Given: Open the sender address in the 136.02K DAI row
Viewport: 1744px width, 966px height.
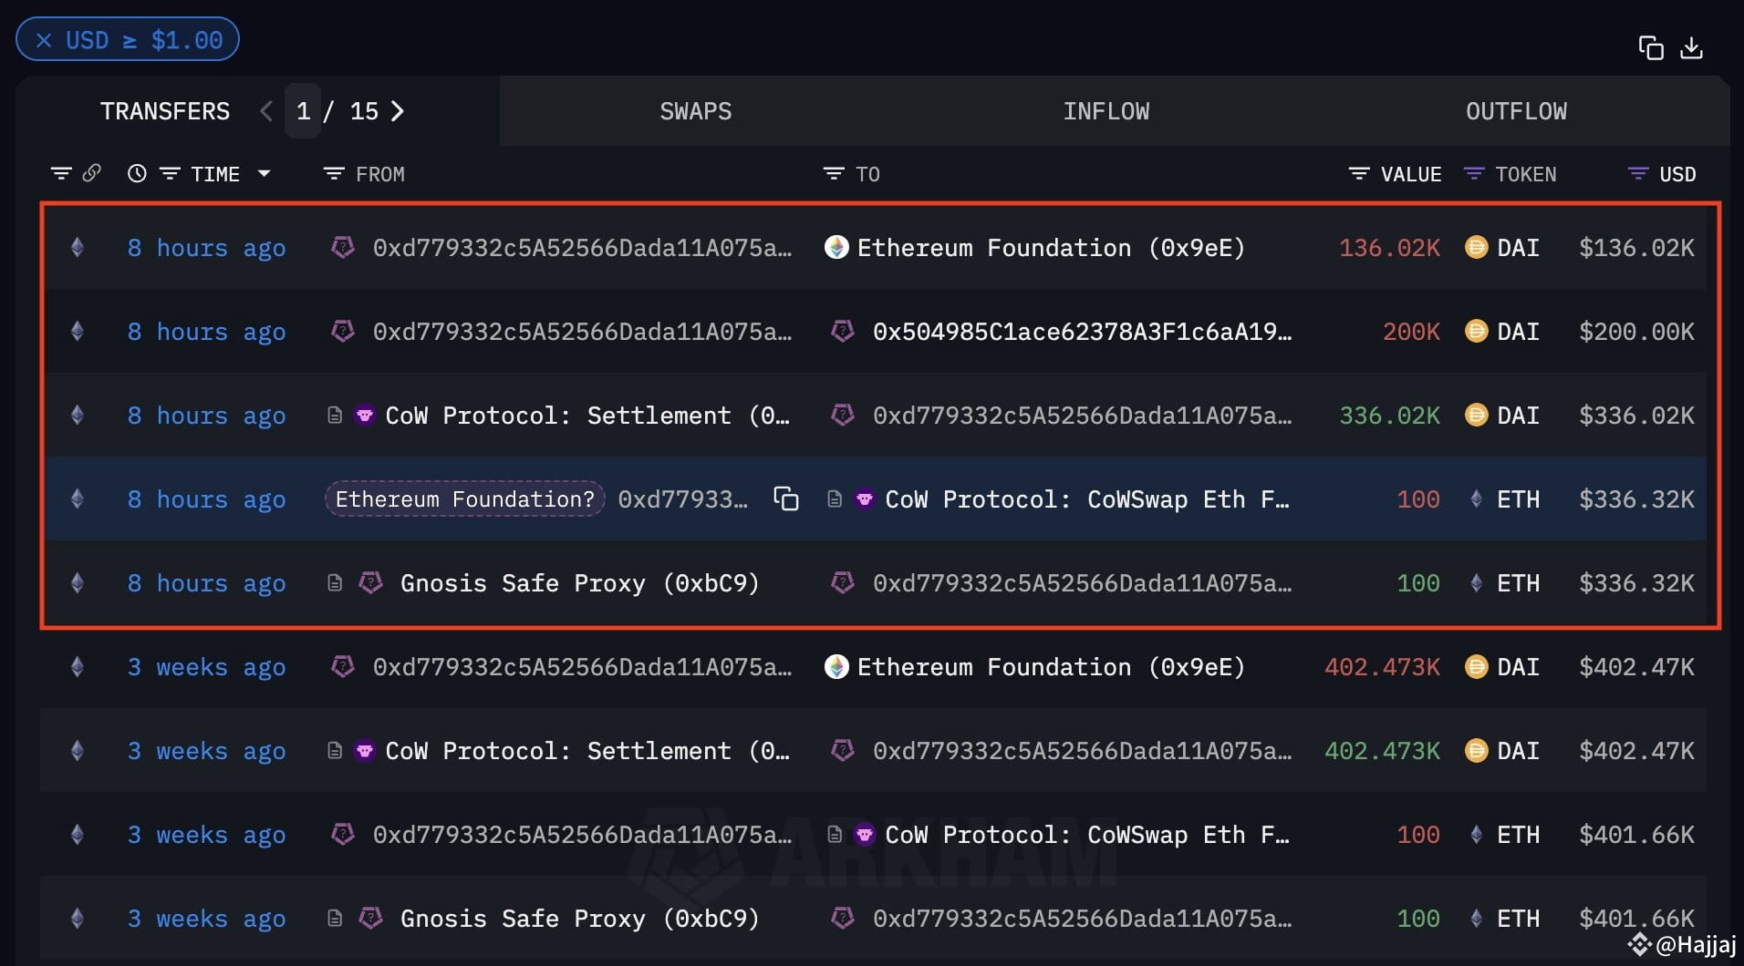Looking at the screenshot, I should click(x=582, y=248).
